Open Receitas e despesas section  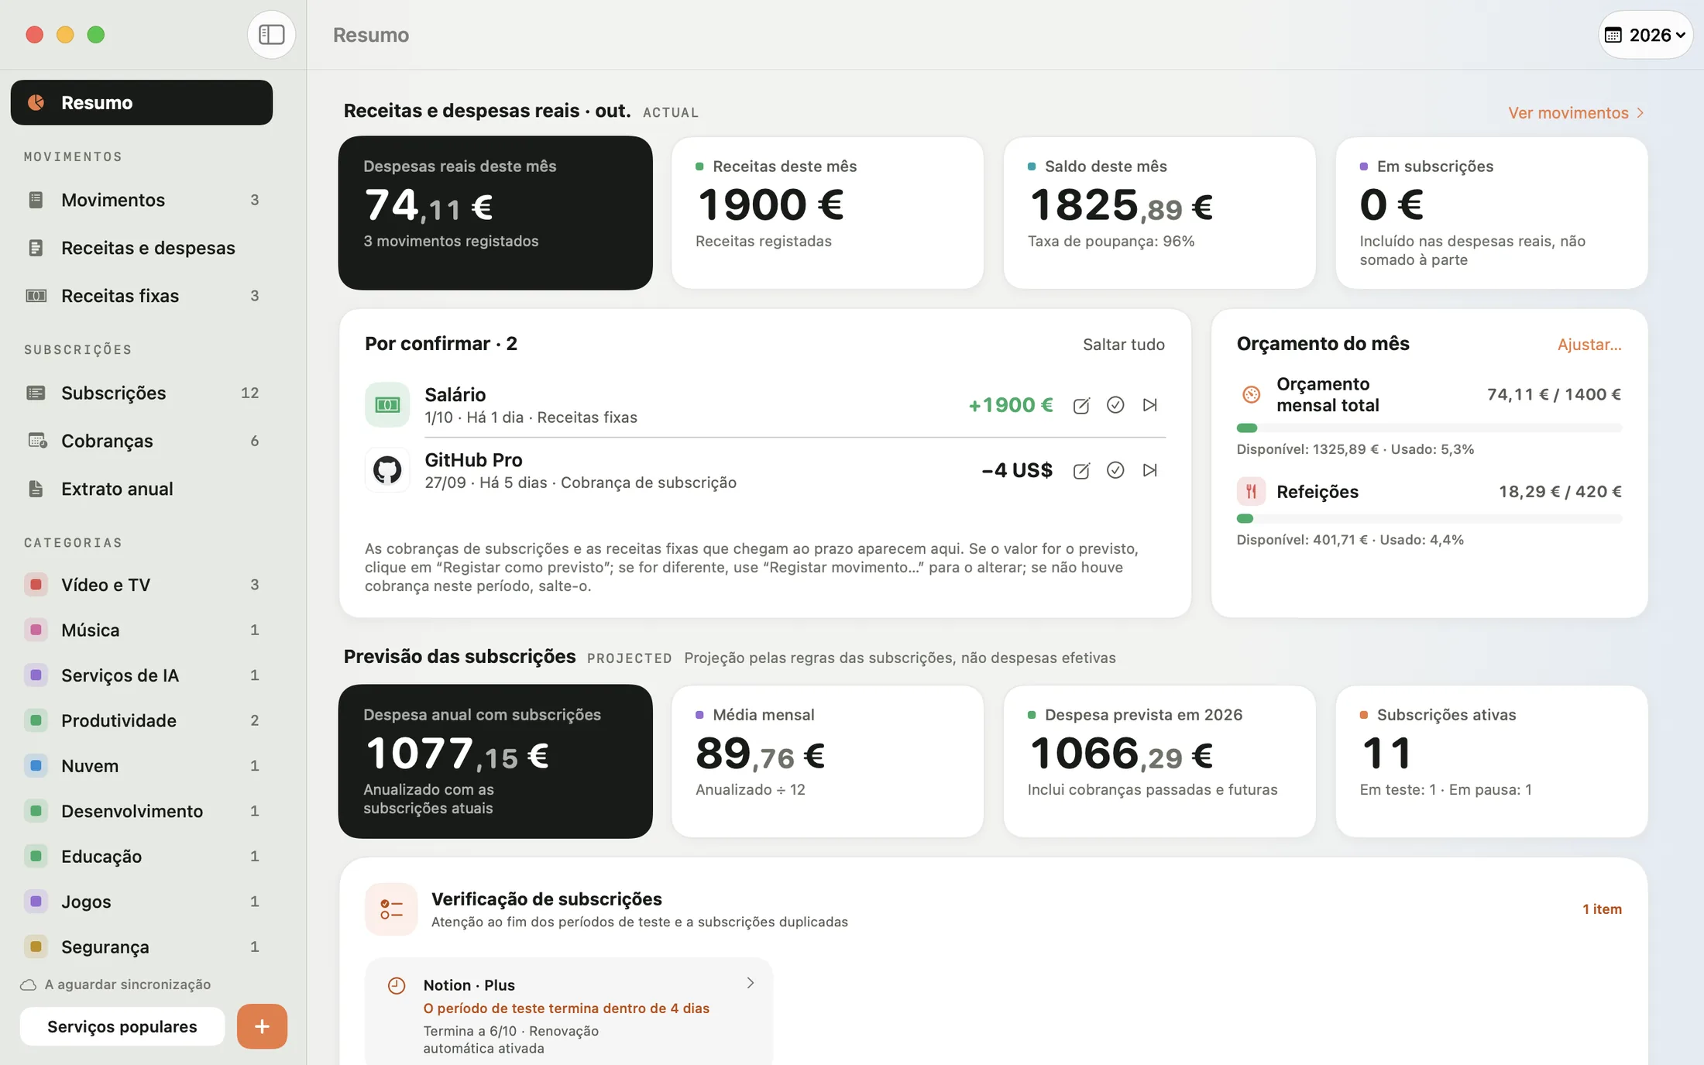point(142,248)
